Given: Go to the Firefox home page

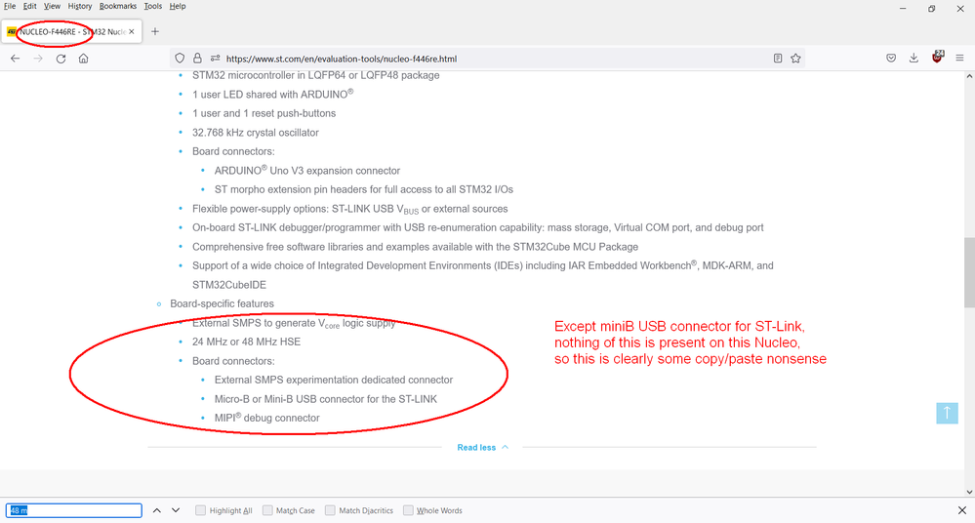Looking at the screenshot, I should pos(84,59).
